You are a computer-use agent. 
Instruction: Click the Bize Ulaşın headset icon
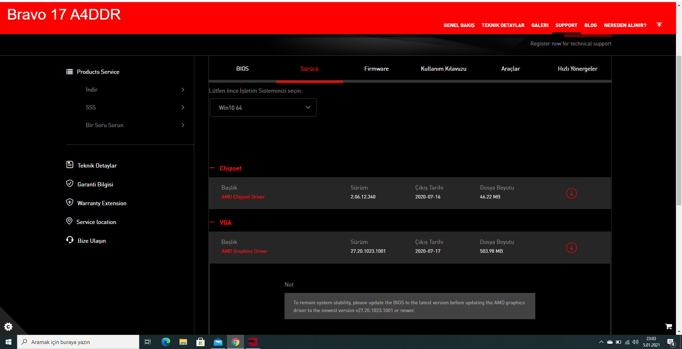(x=70, y=240)
